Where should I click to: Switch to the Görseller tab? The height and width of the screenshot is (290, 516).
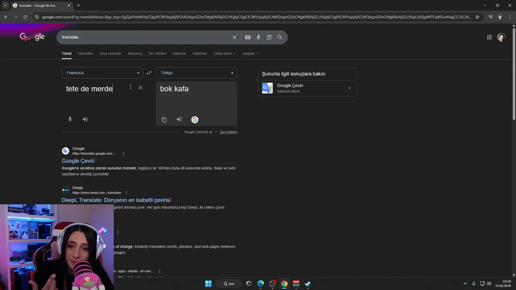85,54
